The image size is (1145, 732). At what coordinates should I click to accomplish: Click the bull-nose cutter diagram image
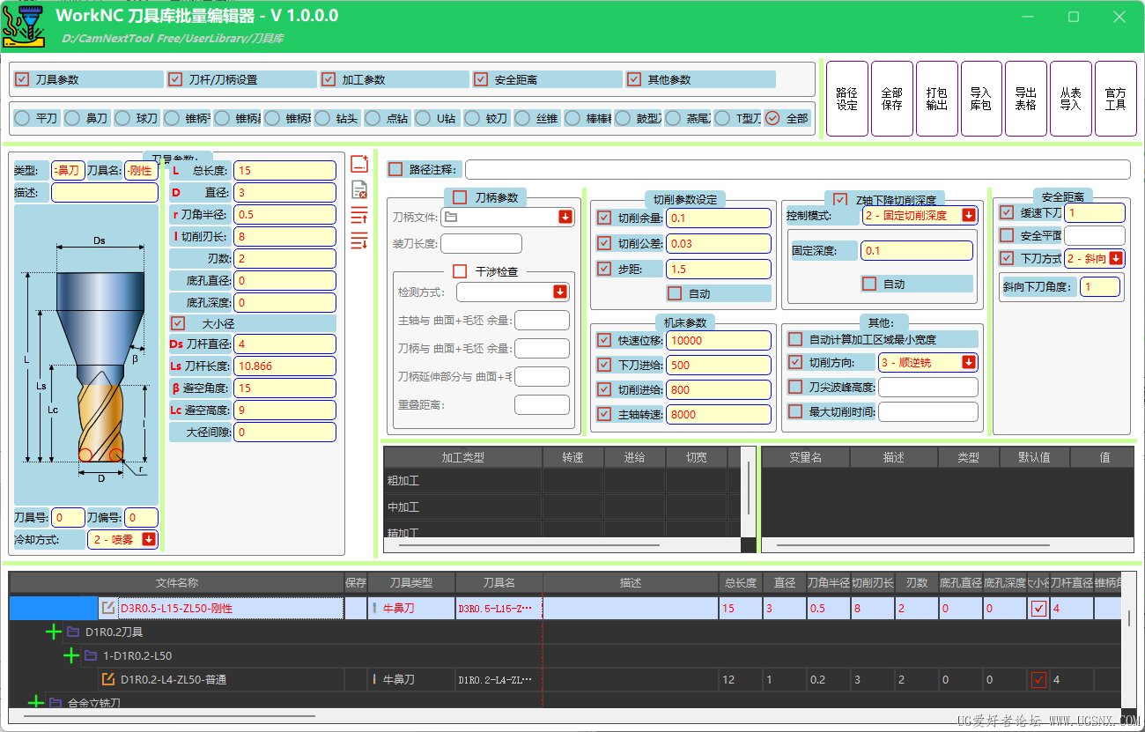[86, 356]
